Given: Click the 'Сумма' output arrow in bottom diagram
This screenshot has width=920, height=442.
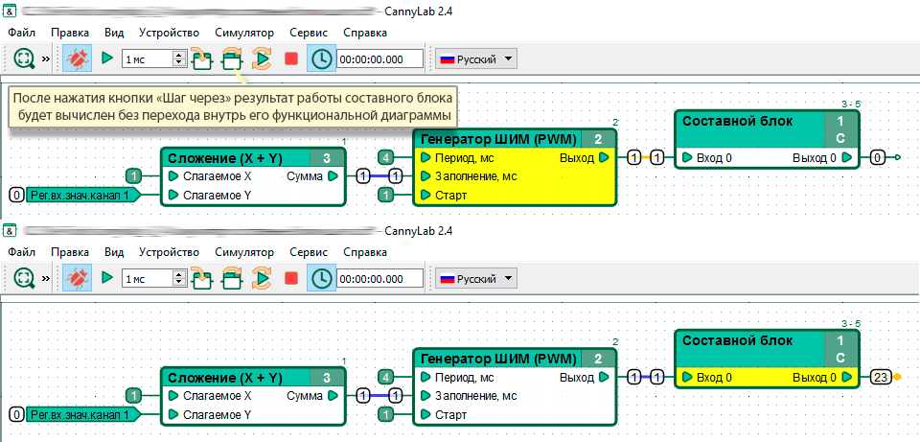Looking at the screenshot, I should [333, 396].
